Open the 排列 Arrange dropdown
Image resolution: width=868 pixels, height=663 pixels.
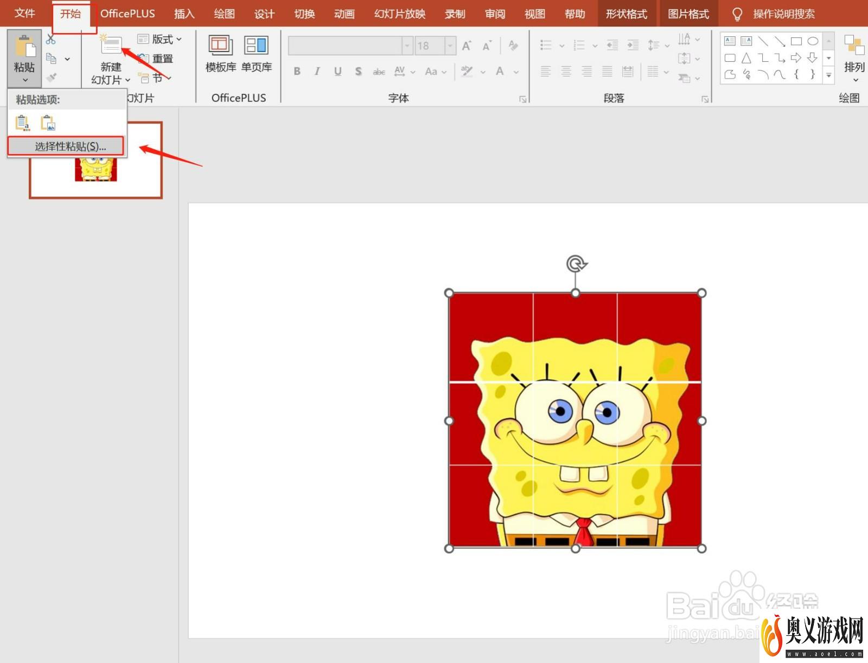854,59
